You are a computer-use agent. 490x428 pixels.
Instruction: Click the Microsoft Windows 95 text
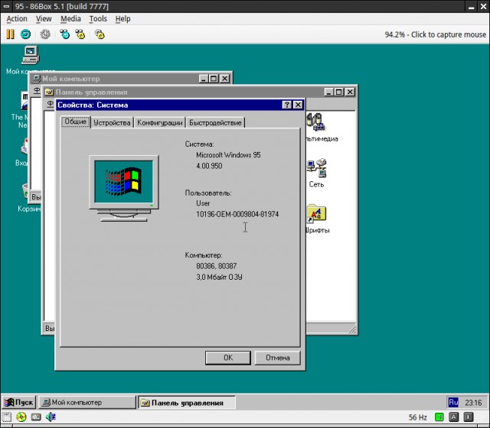point(228,155)
